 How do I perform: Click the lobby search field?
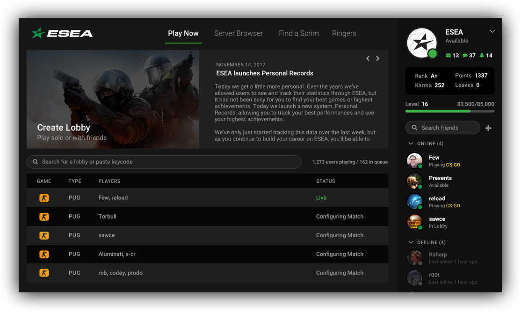pos(164,162)
